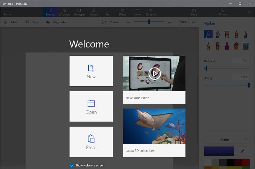This screenshot has height=169, width=255.
Task: Click the Thickness slider handle
Action: 206,68
